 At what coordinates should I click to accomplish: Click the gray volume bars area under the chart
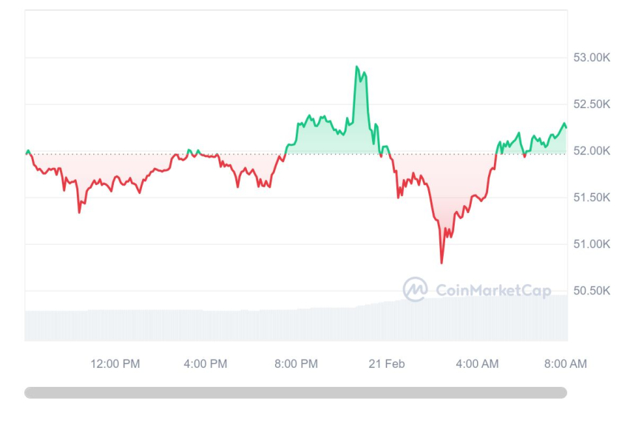(x=296, y=324)
